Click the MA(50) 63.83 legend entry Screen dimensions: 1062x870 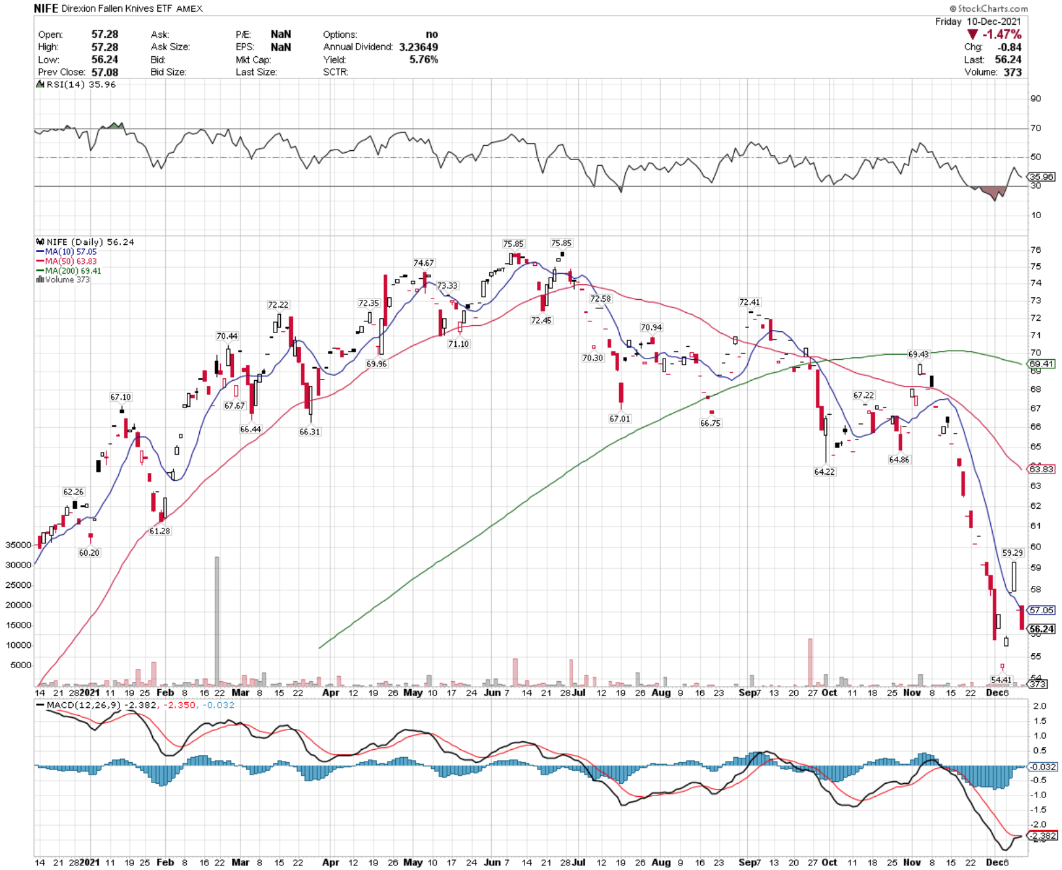point(70,261)
